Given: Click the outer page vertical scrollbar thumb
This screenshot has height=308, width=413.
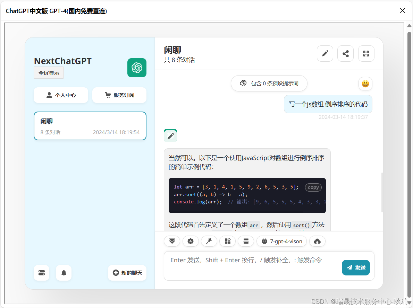Looking at the screenshot, I should point(409,164).
